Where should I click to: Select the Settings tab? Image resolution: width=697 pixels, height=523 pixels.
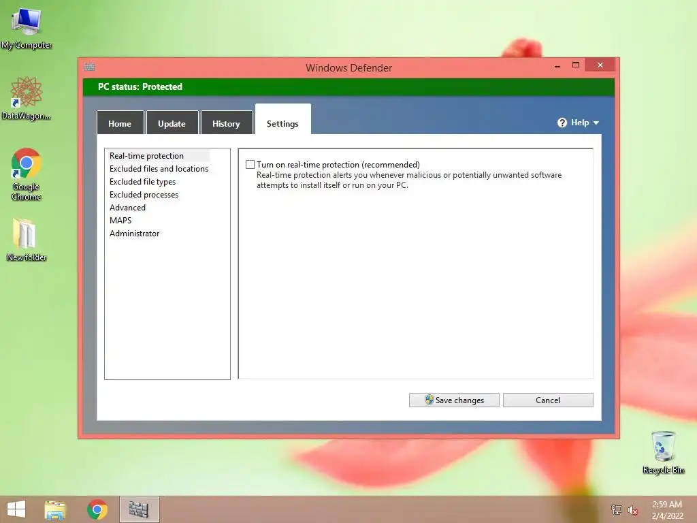[x=282, y=120]
